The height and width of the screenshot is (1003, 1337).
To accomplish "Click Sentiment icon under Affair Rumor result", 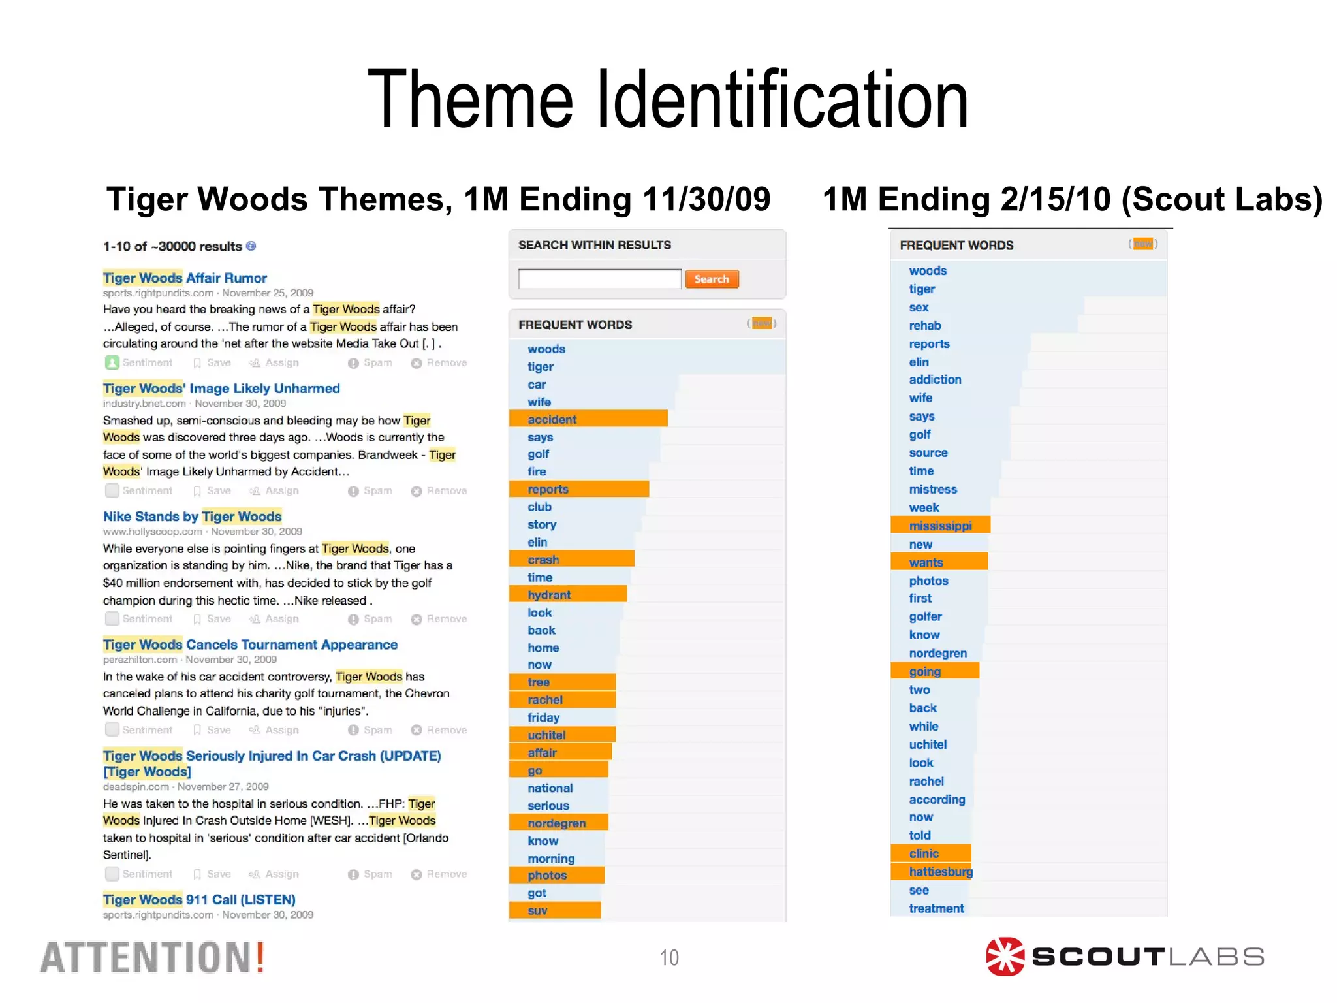I will point(112,362).
